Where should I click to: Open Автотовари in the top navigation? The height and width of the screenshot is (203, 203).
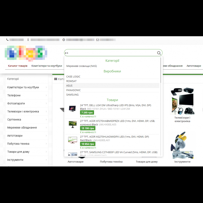[x=194, y=66]
